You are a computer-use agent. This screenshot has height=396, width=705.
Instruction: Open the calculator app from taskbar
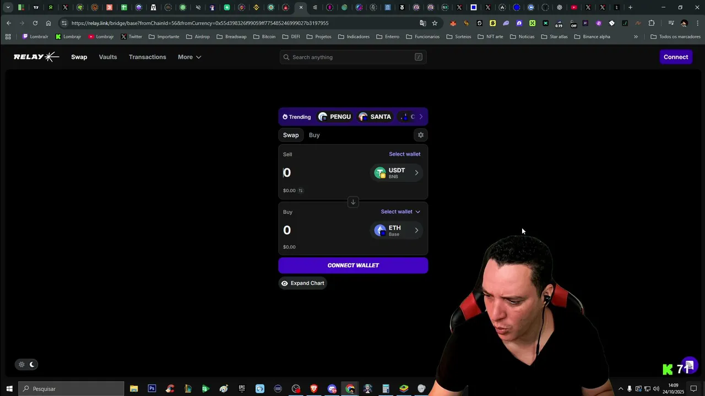tap(386, 389)
